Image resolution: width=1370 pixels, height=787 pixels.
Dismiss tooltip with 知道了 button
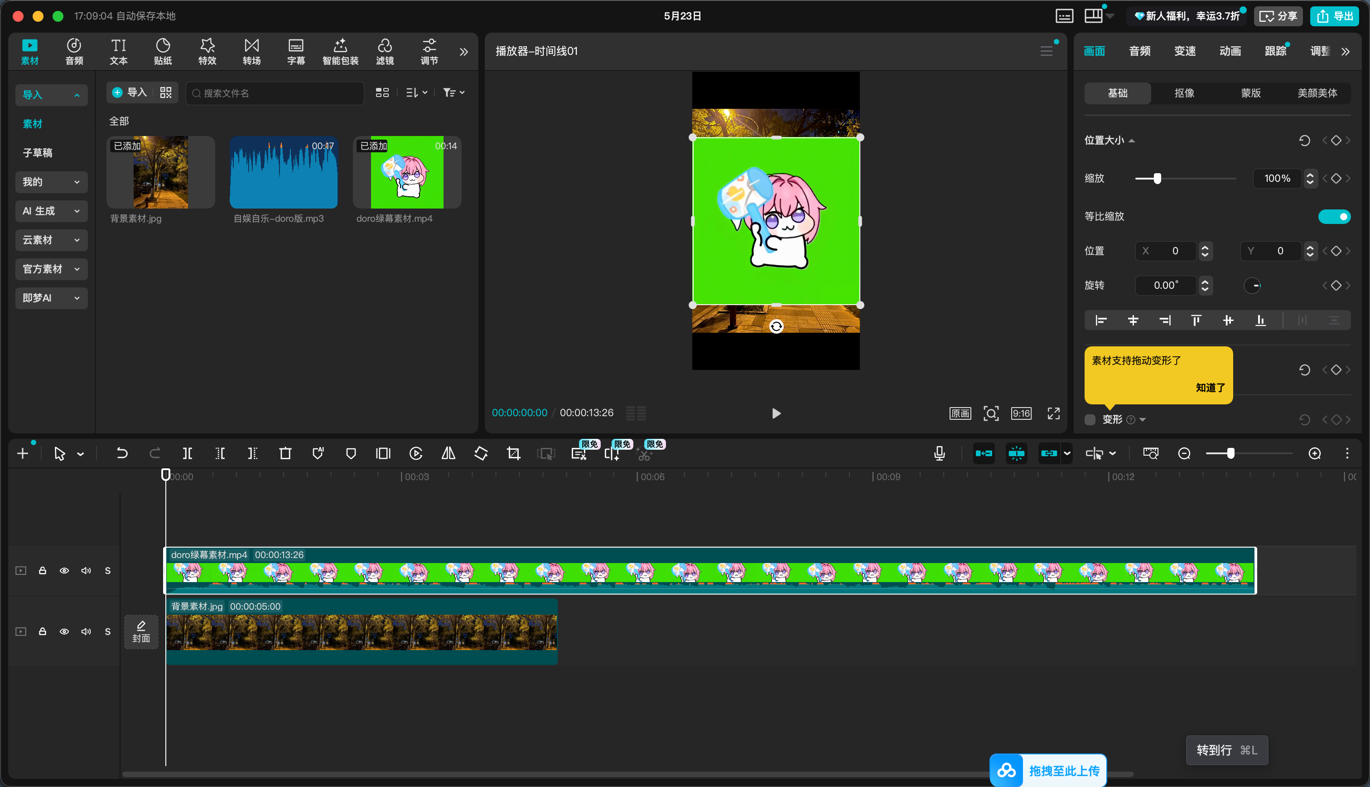(x=1210, y=388)
